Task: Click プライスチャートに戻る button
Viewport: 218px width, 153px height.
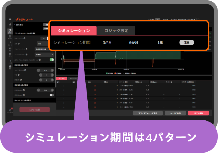Action: coord(147,113)
